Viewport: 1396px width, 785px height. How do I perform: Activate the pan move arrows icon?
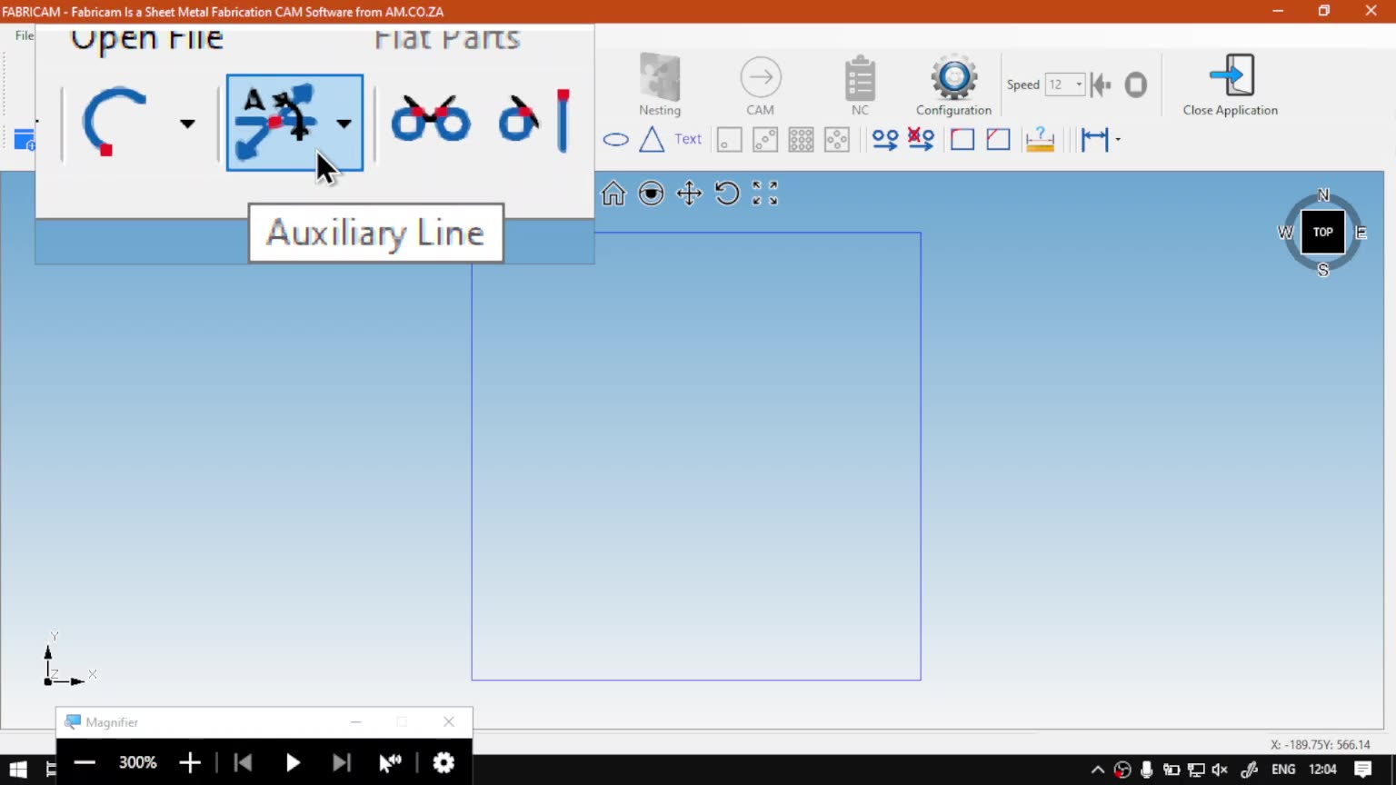click(x=690, y=194)
